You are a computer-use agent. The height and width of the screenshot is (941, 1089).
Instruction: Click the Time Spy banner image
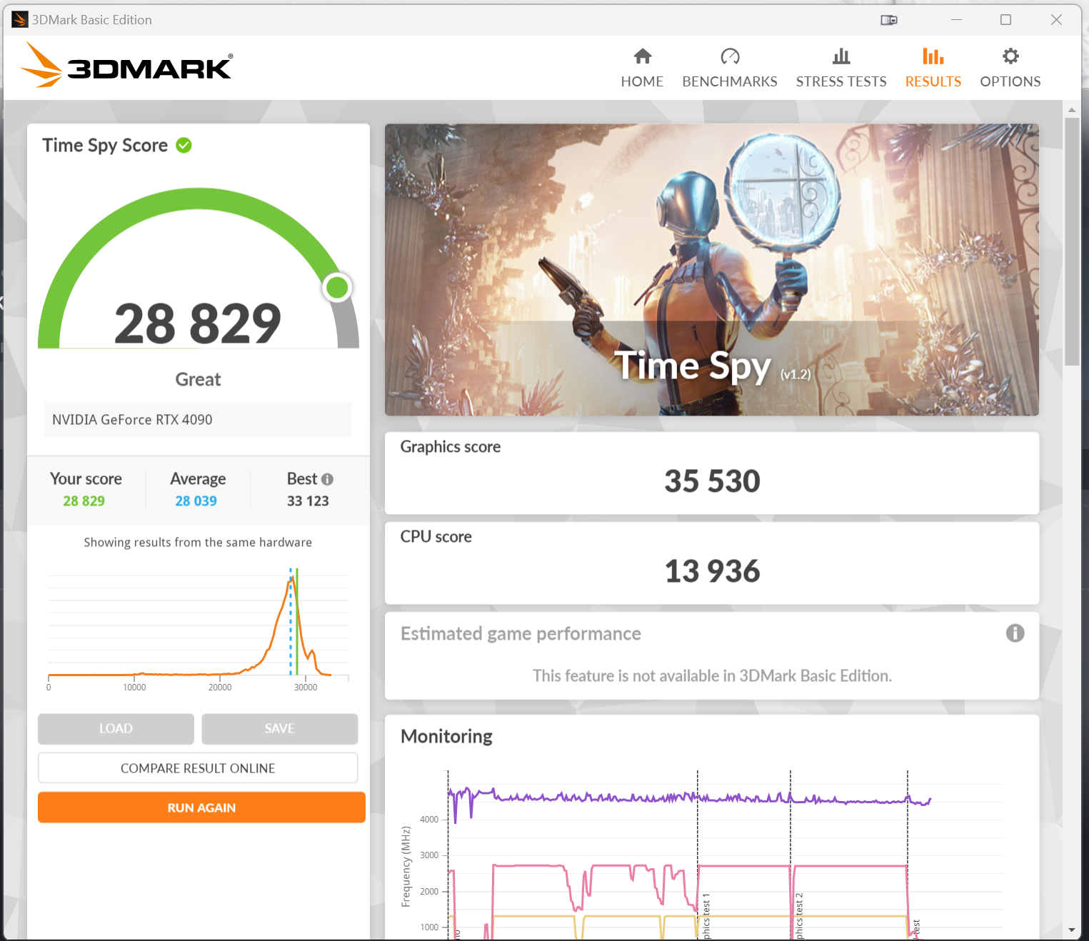click(711, 270)
